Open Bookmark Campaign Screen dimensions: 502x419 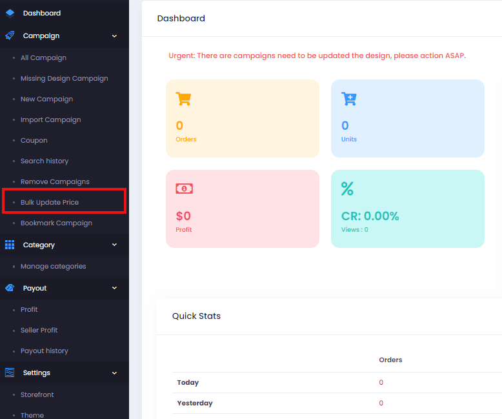(56, 223)
